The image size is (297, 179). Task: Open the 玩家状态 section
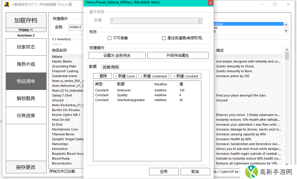click(x=26, y=47)
